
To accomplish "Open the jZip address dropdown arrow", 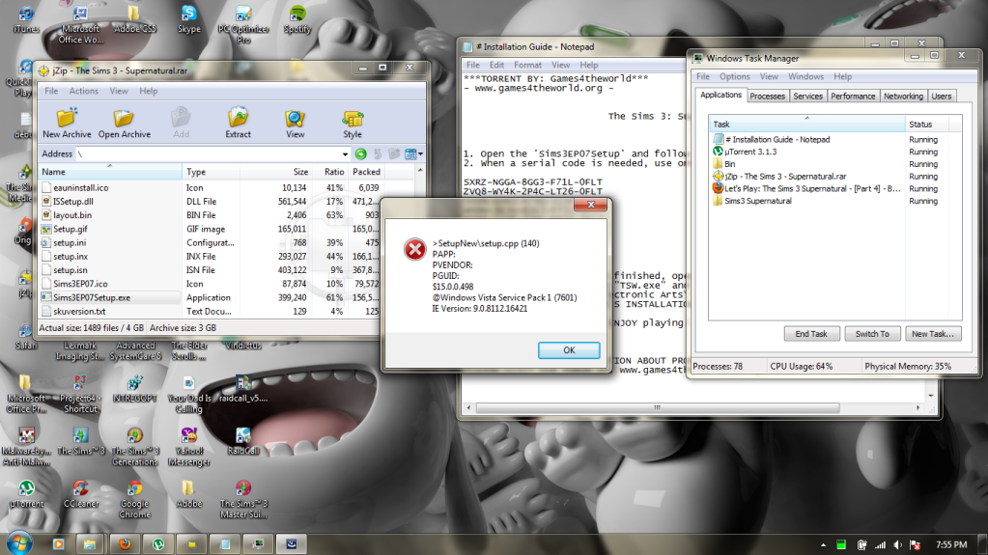I will click(x=345, y=153).
